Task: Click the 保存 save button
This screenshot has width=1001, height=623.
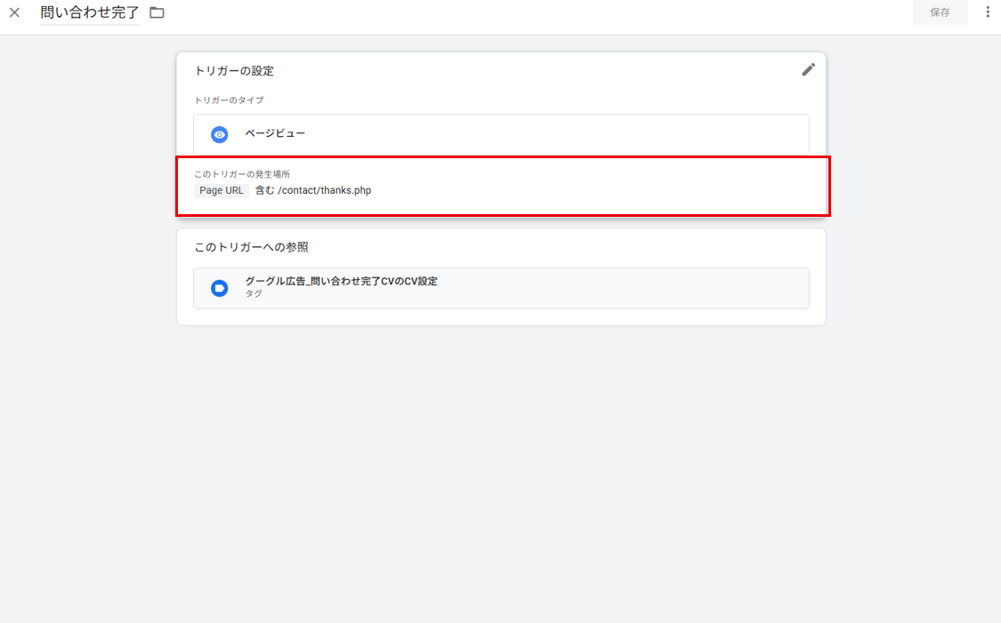Action: tap(940, 12)
